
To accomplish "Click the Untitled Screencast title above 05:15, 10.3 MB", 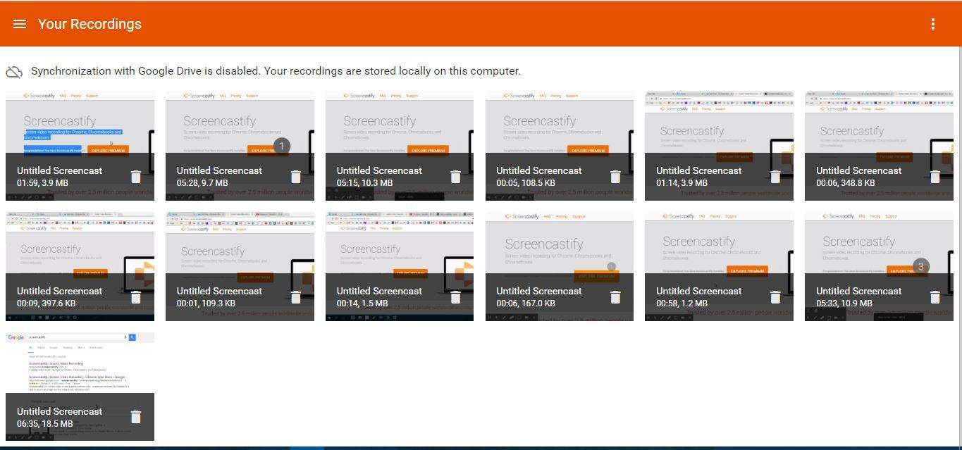I will click(x=379, y=170).
